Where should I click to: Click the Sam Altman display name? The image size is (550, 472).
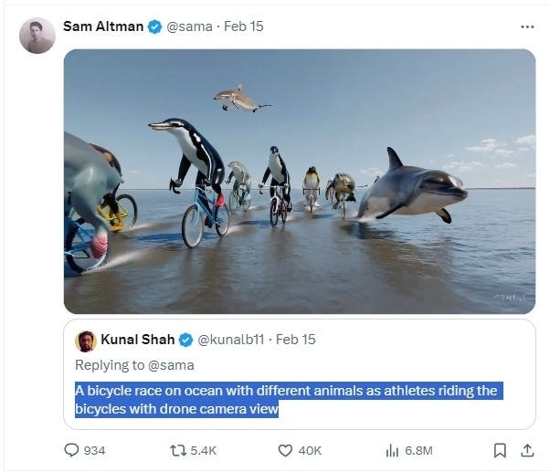pos(103,26)
